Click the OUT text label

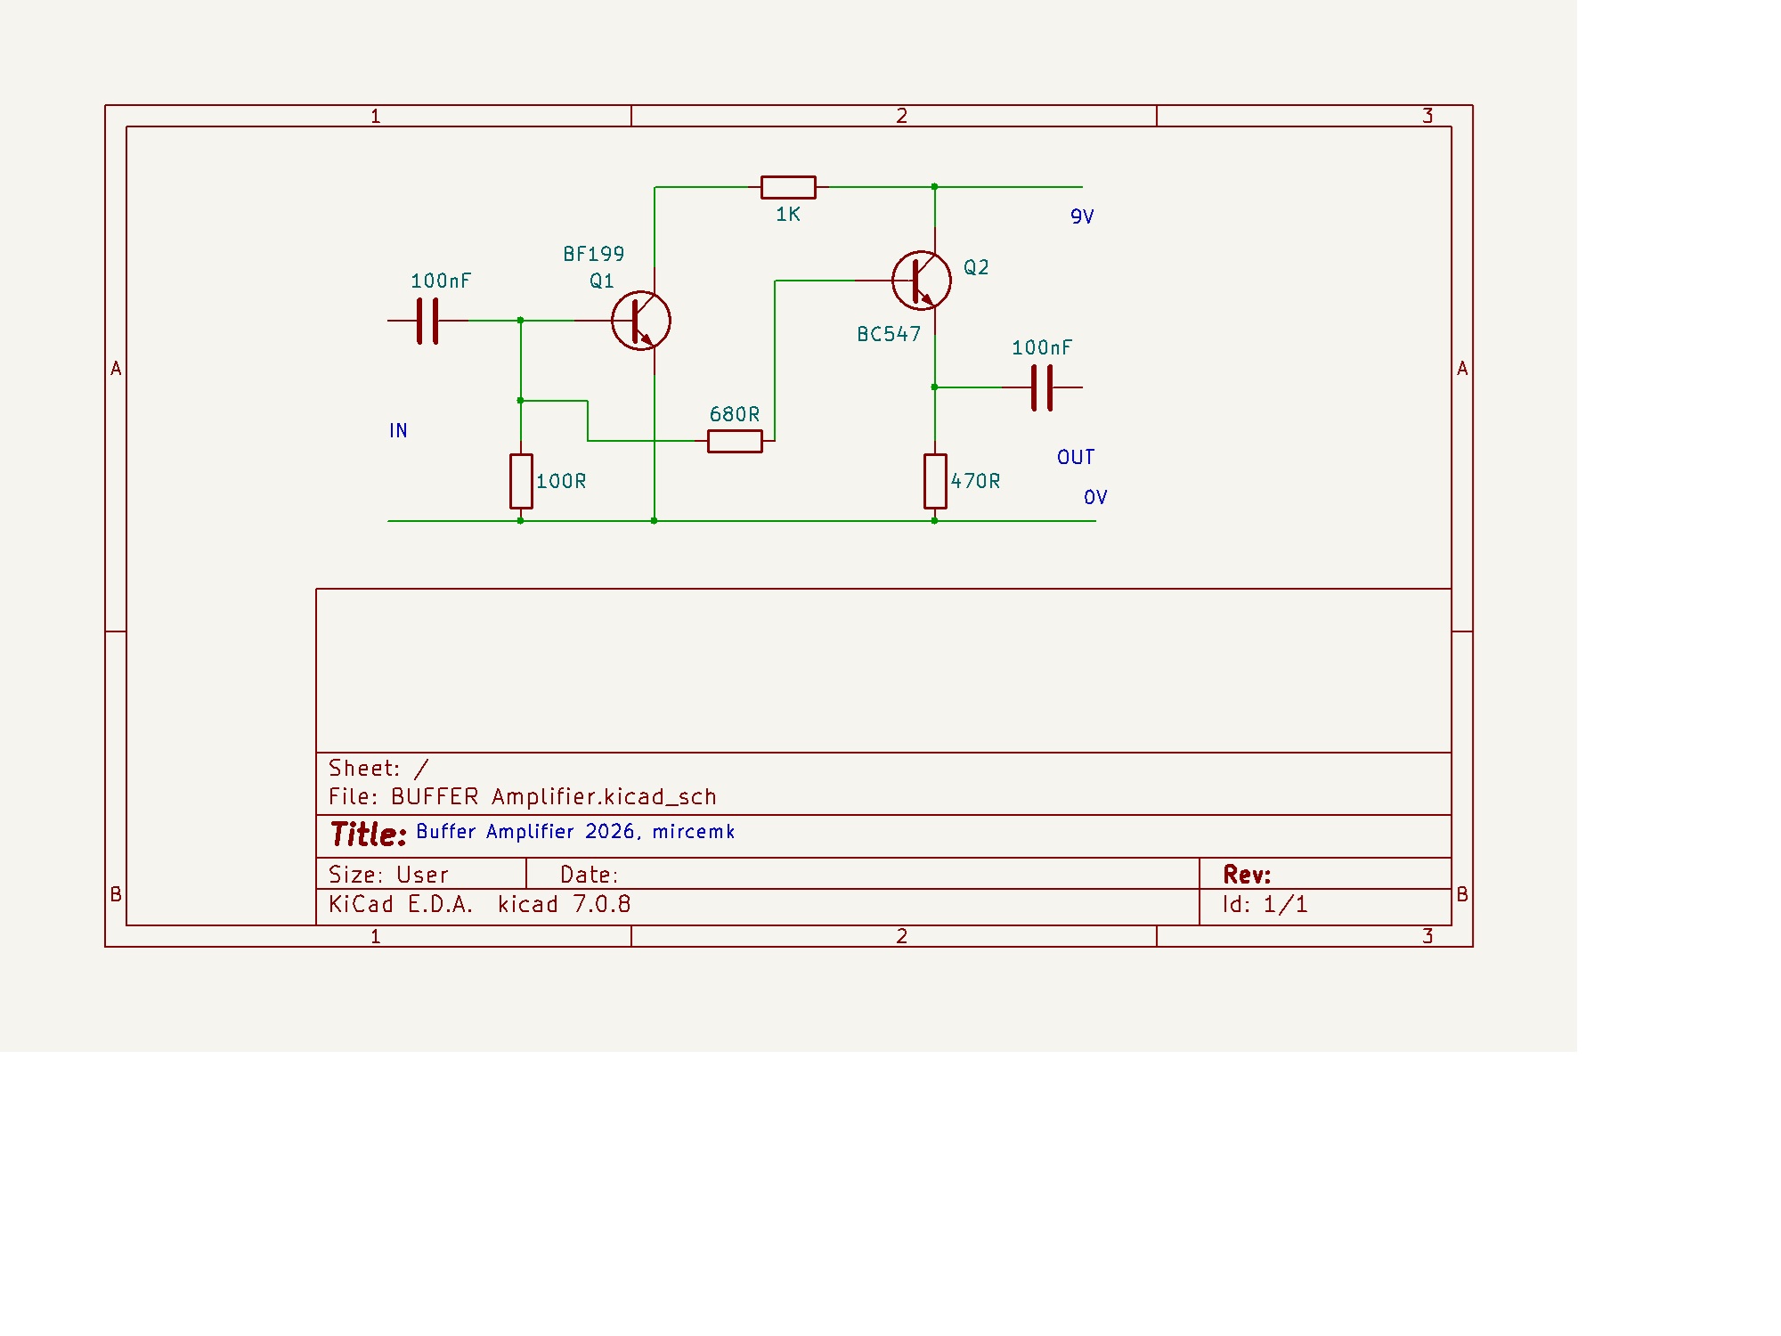pyautogui.click(x=1075, y=458)
